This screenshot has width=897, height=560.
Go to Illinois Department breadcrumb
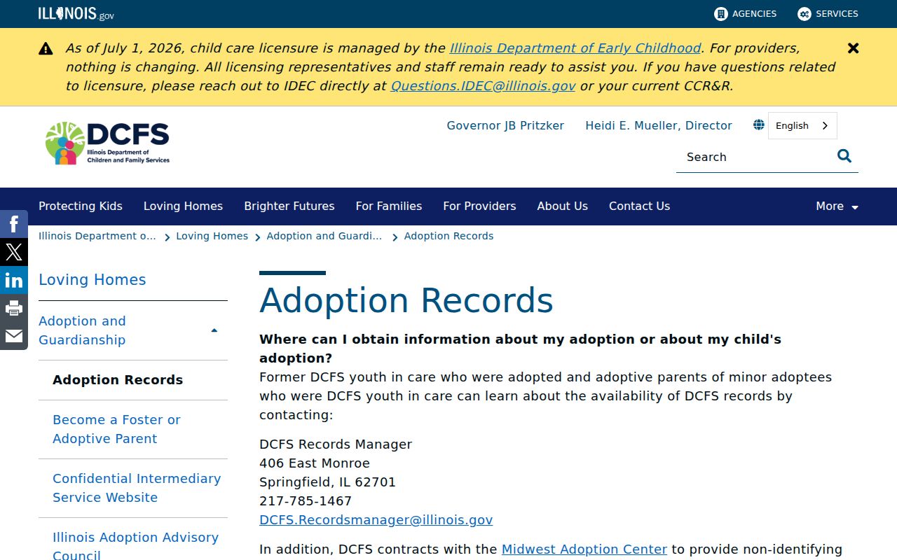(x=97, y=237)
